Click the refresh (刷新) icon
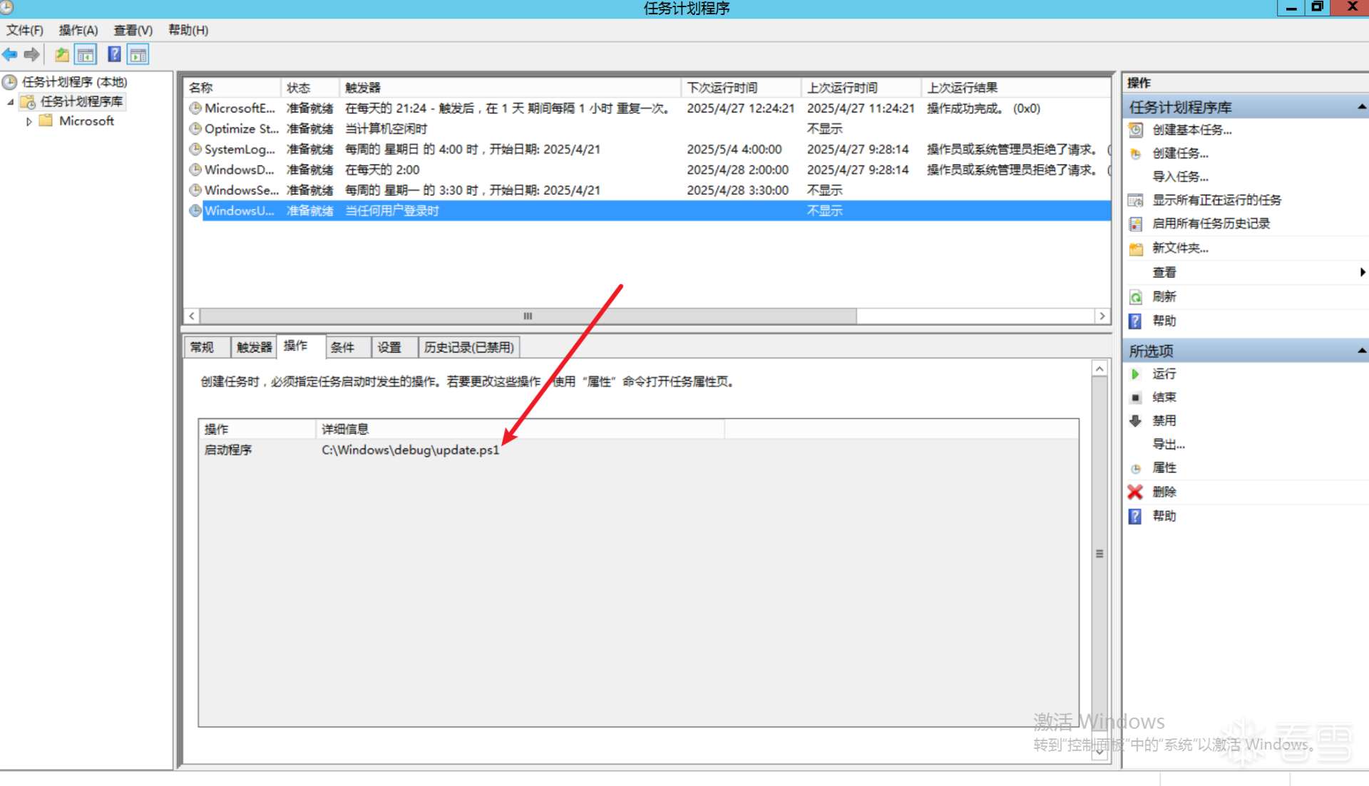Viewport: 1369px width, 786px height. (x=1136, y=297)
